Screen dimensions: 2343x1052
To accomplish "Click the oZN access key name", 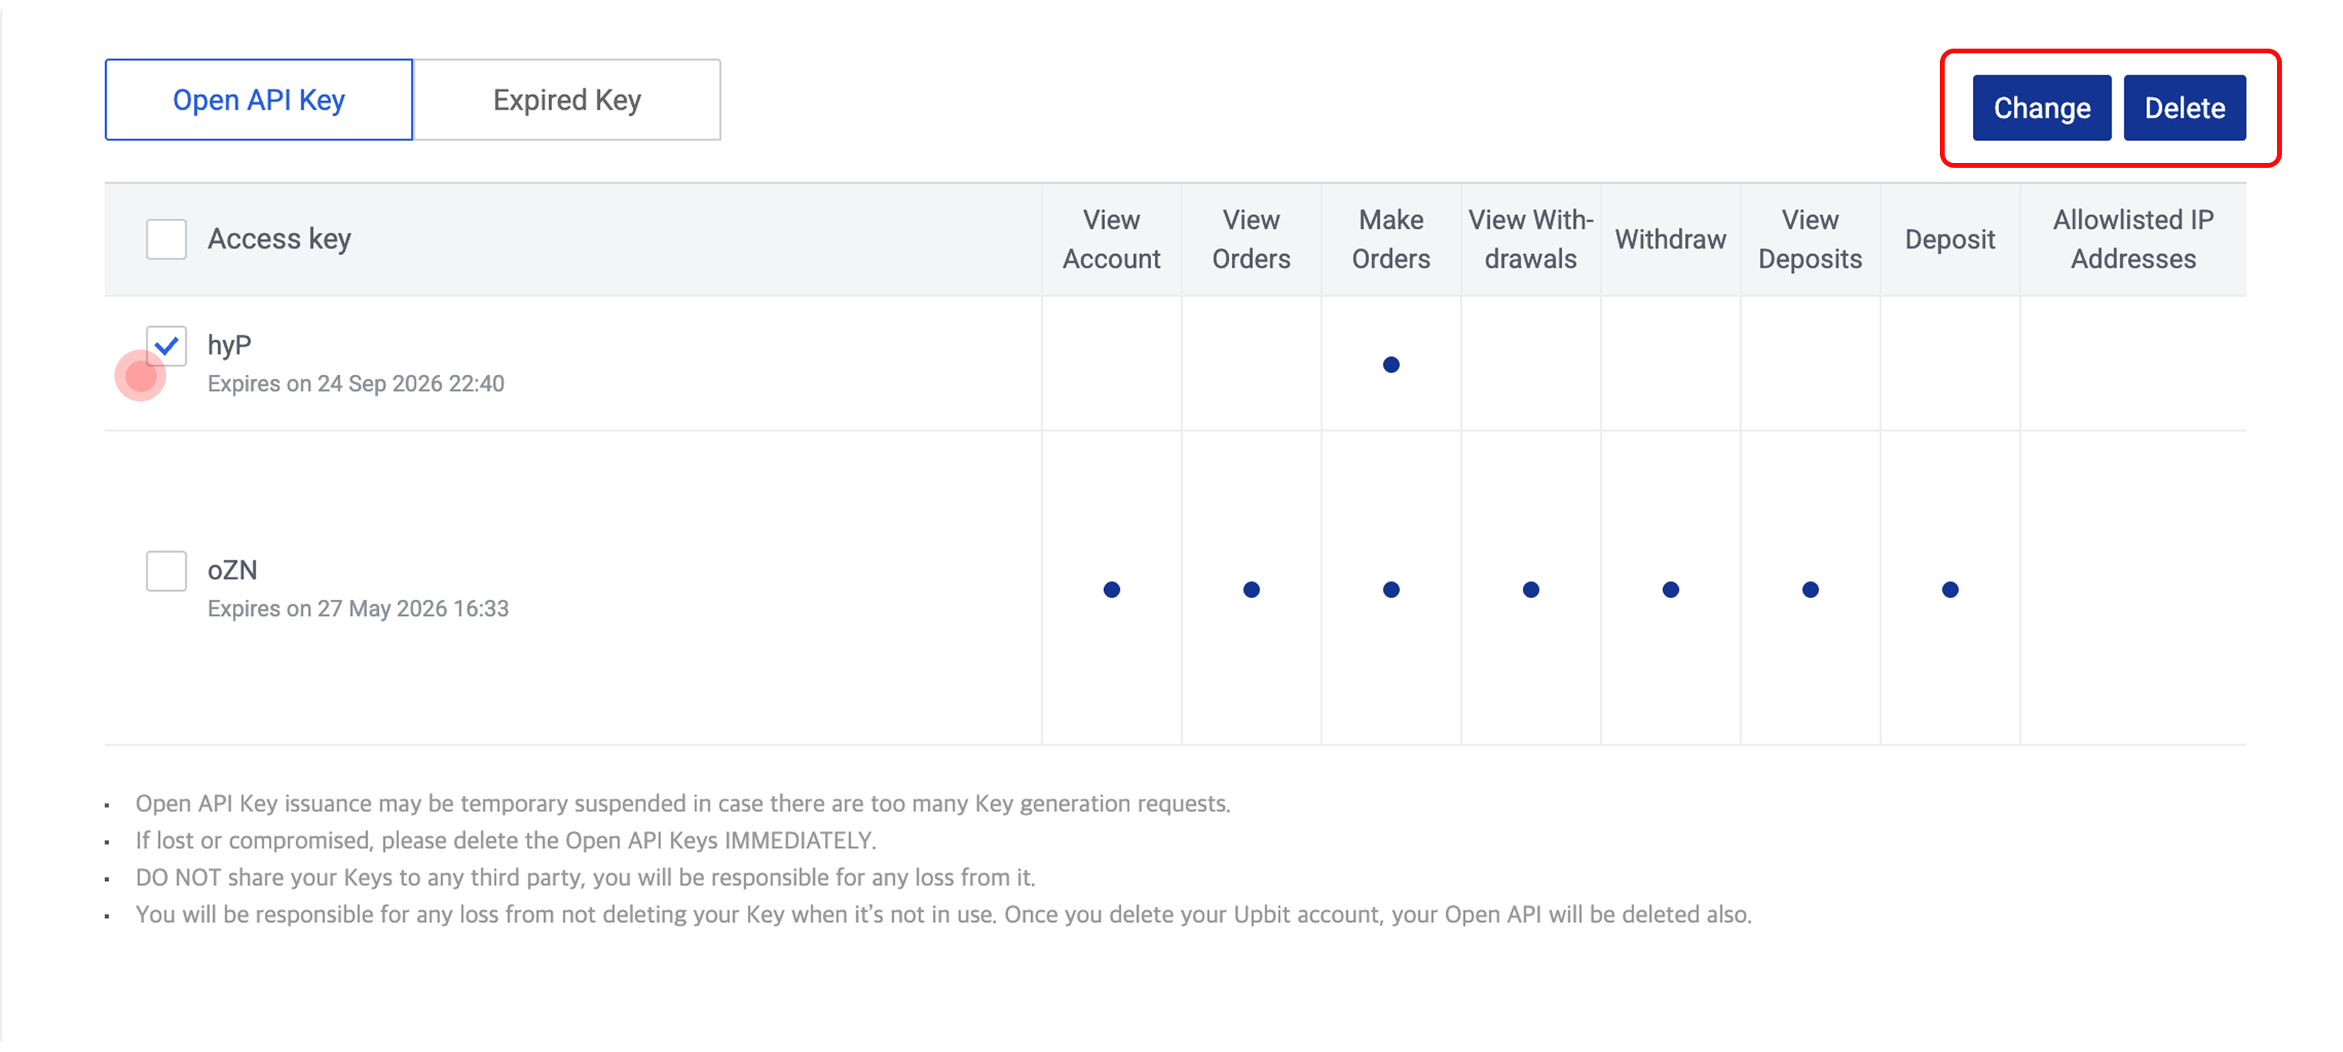I will point(232,570).
